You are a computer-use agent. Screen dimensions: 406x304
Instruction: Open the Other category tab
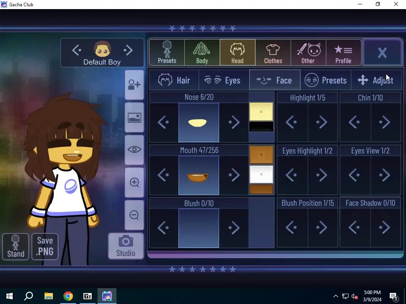[x=308, y=53]
